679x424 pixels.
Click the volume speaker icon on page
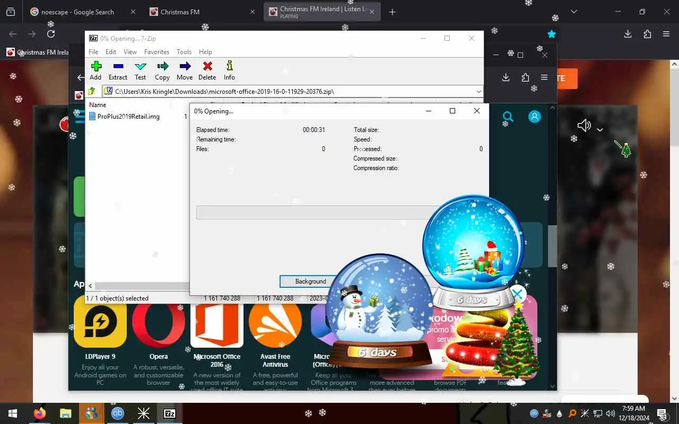click(584, 126)
